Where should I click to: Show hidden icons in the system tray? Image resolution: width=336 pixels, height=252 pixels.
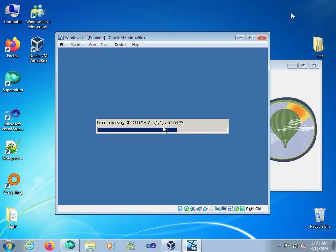pos(279,246)
